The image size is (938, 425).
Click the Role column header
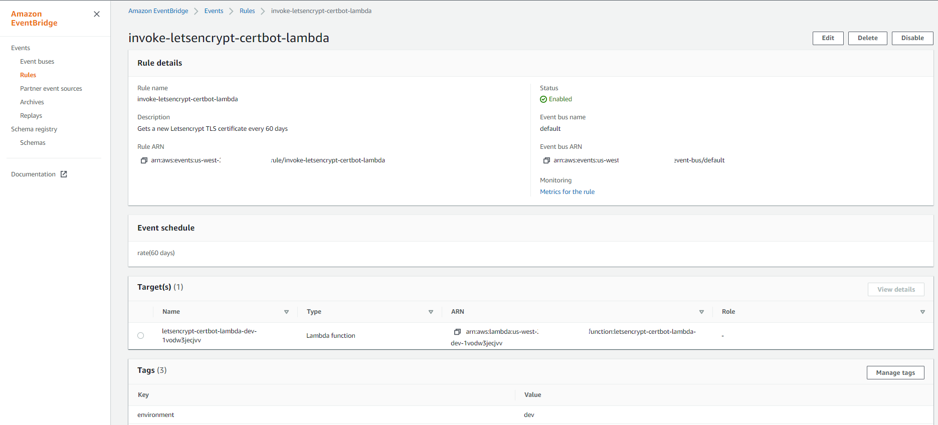tap(728, 312)
